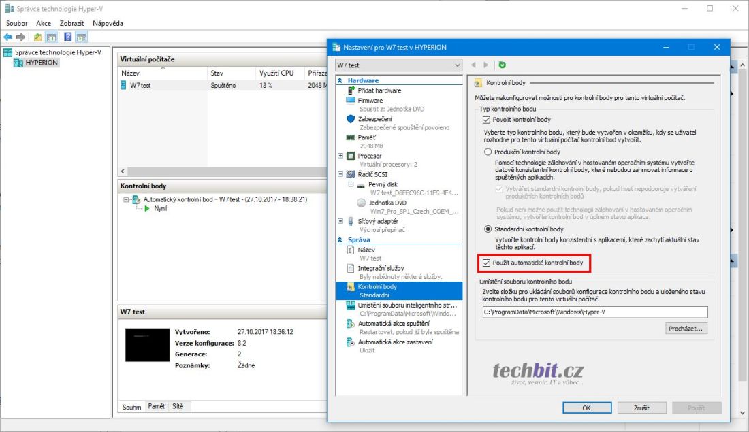
Task: Click the Přidat hardware icon
Action: pyautogui.click(x=351, y=90)
